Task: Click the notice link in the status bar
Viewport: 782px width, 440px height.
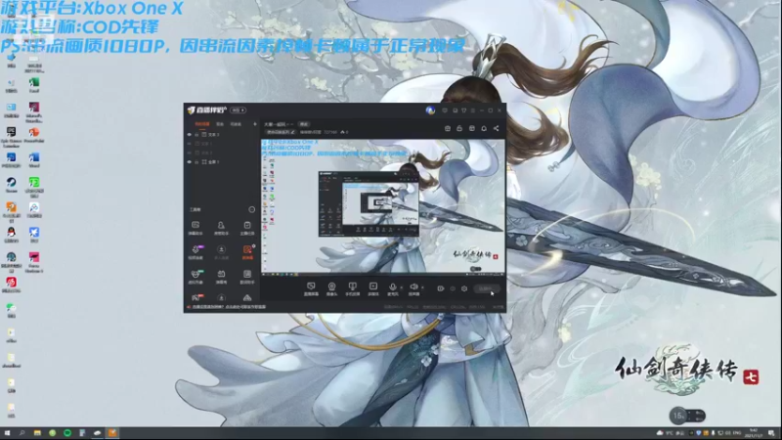Action: point(229,307)
